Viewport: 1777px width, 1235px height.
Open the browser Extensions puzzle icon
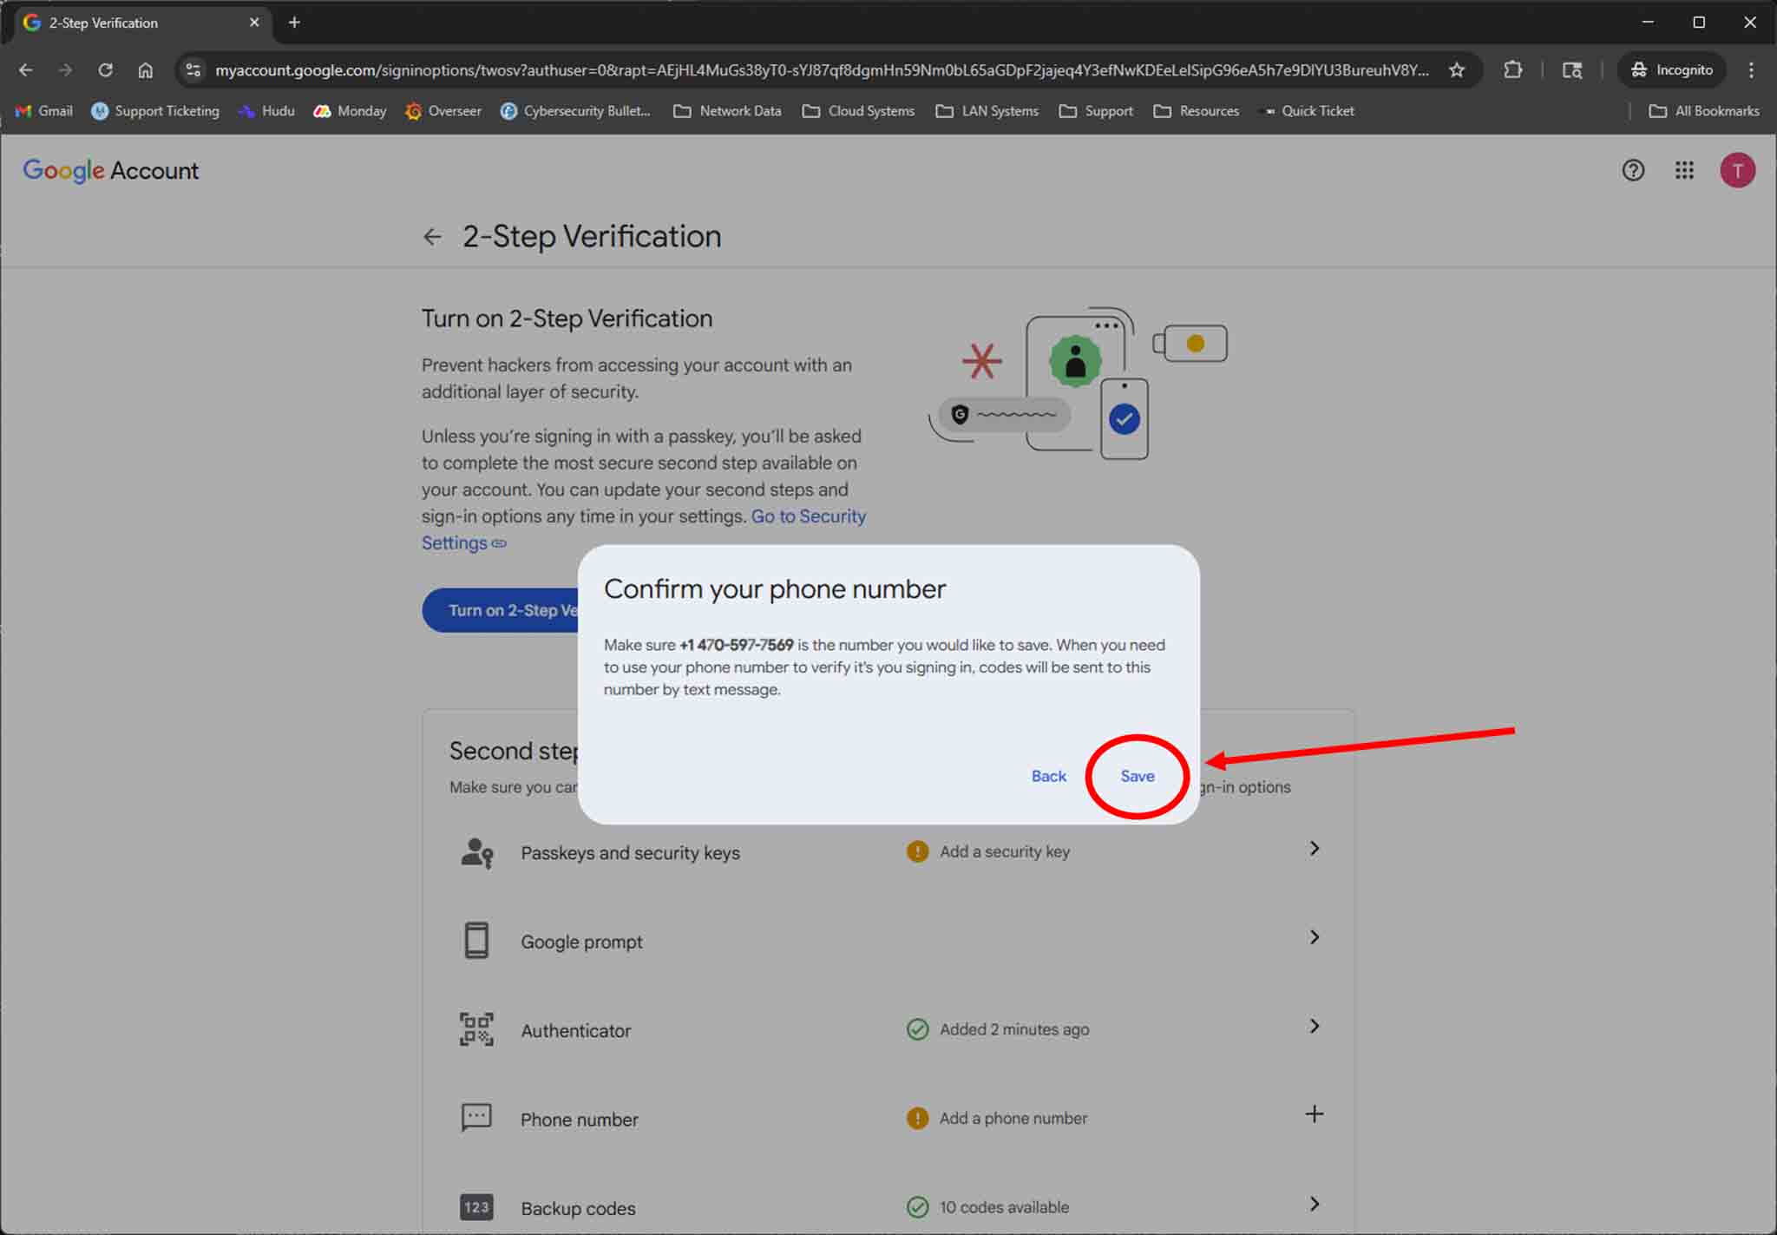[1513, 70]
